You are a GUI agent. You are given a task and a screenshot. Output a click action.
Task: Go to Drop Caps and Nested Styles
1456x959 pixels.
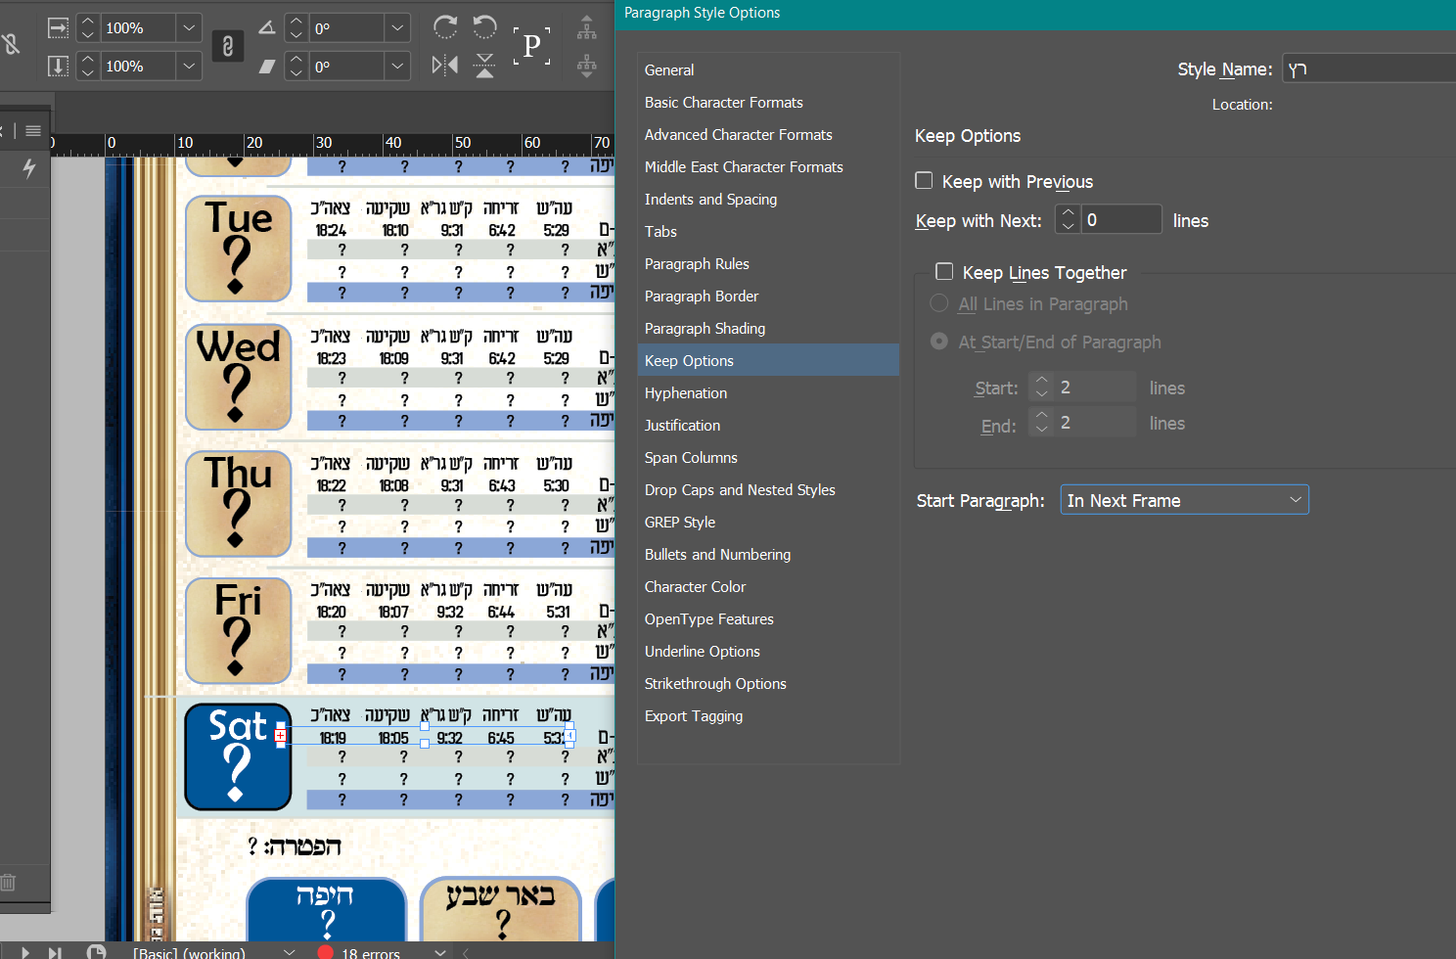pos(740,490)
